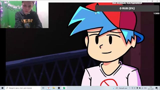Click the 1300 goal amount label

[x=156, y=13]
